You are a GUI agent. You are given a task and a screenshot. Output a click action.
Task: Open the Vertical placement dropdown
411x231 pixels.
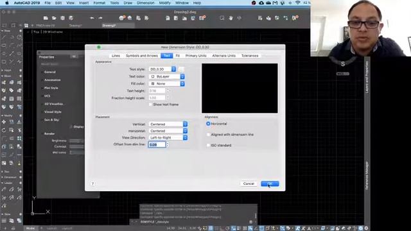tap(168, 124)
